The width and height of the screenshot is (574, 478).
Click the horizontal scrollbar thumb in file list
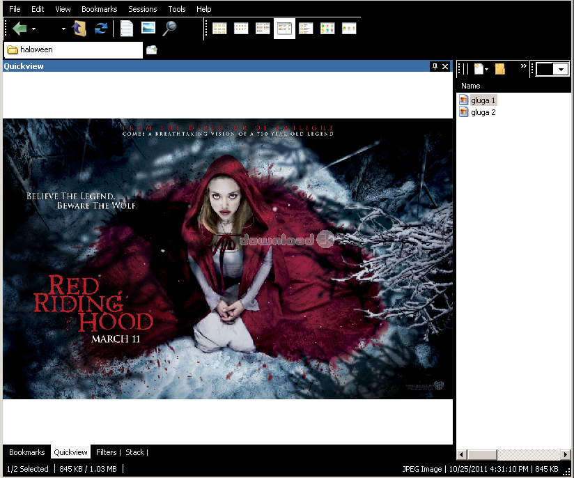(x=481, y=454)
